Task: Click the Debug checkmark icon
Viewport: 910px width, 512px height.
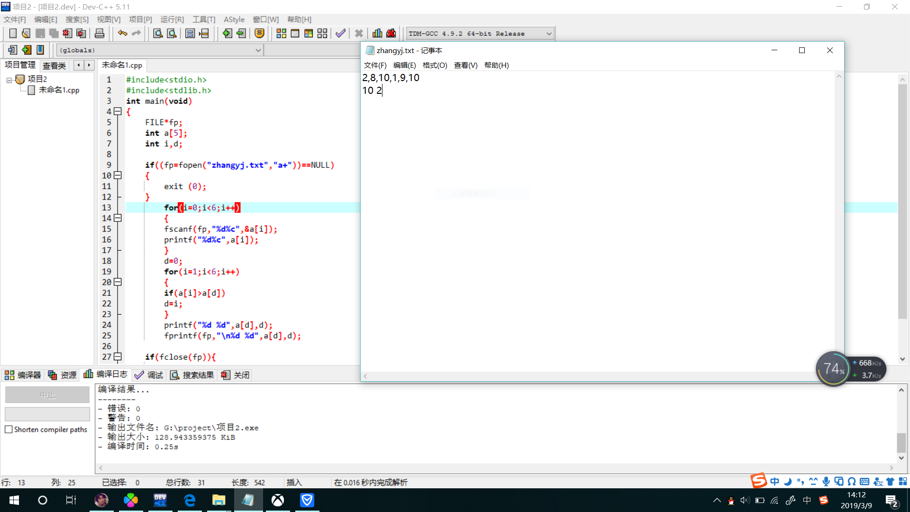Action: [x=340, y=33]
